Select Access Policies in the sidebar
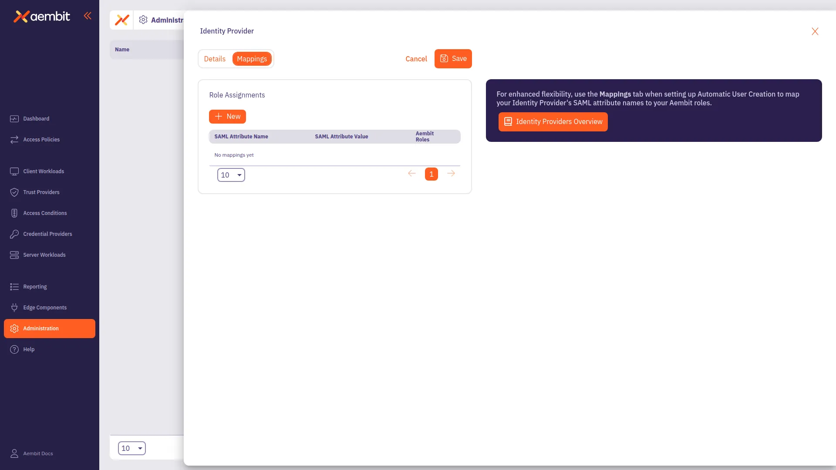Screen dimensions: 836x470 41,139
